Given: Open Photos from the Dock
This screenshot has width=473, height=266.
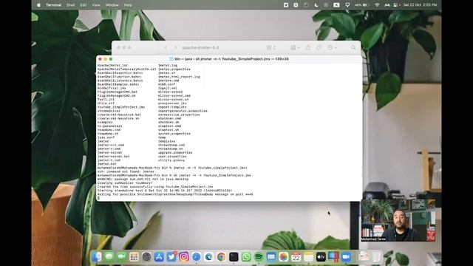Looking at the screenshot, I should [284, 257].
